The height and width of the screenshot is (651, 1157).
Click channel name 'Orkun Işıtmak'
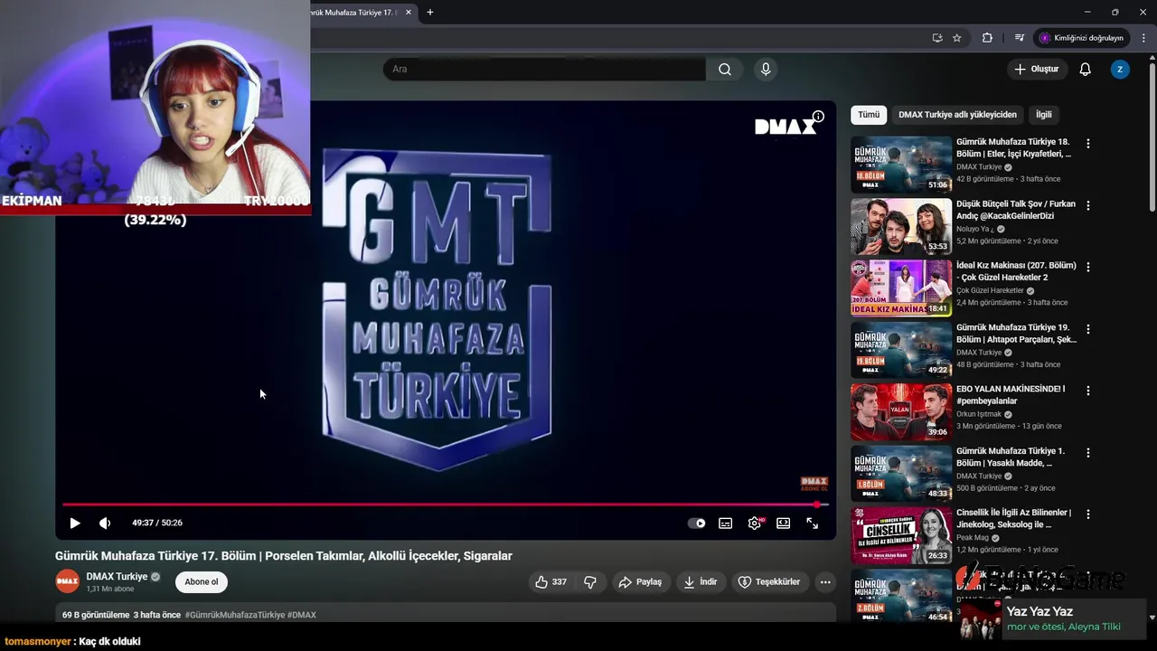point(981,414)
